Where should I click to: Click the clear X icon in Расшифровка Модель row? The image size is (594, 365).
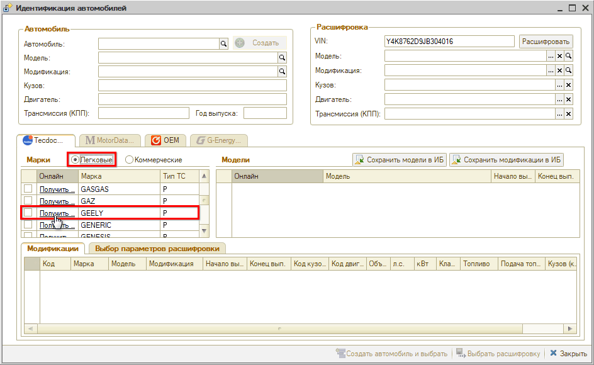point(559,57)
